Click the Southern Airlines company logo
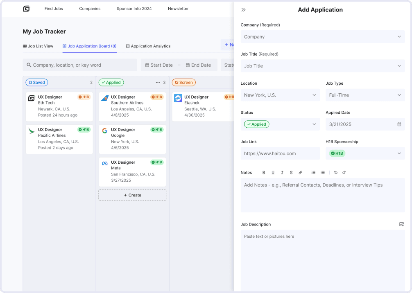 [104, 98]
